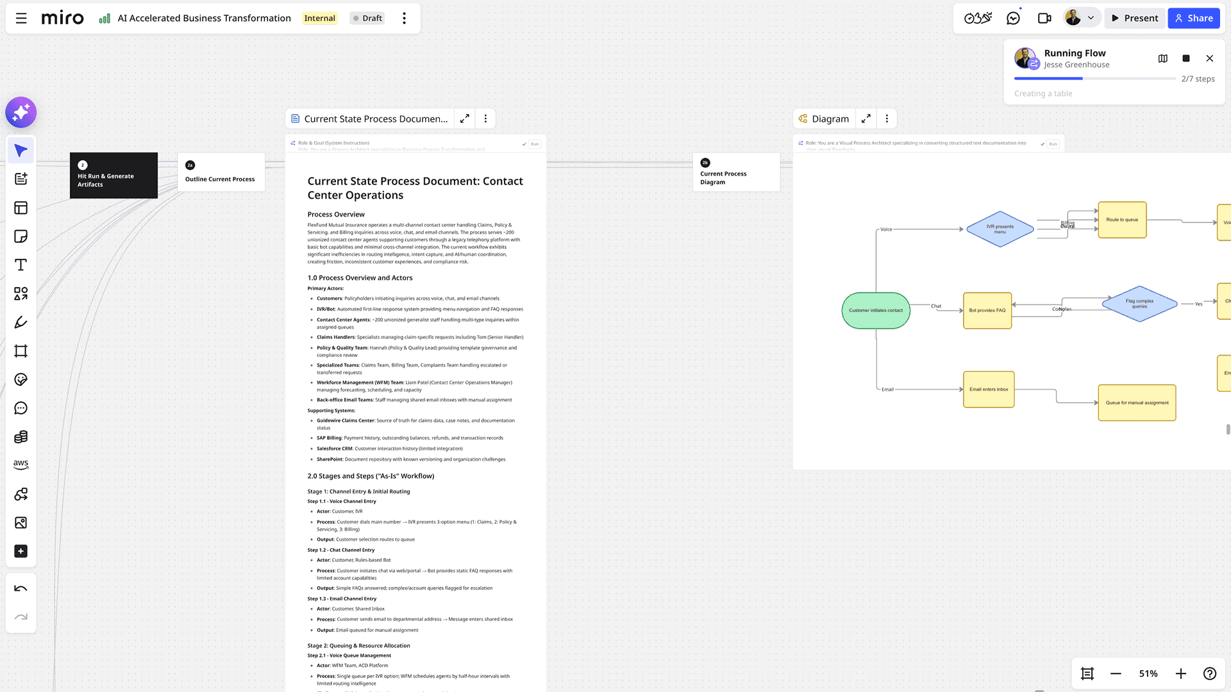Open the comments tool in sidebar
Image resolution: width=1231 pixels, height=692 pixels.
[x=21, y=408]
